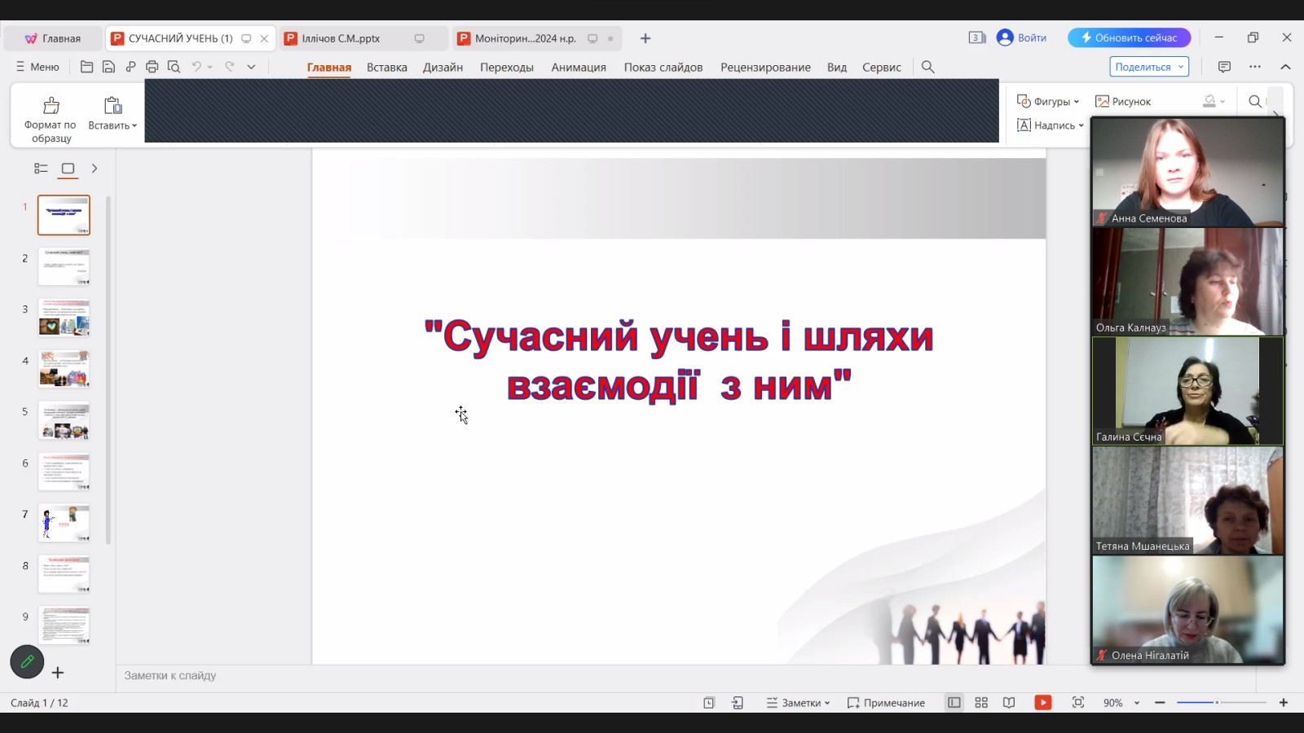Switch to Анимация ribbon tab
This screenshot has height=733, width=1304.
pyautogui.click(x=579, y=67)
